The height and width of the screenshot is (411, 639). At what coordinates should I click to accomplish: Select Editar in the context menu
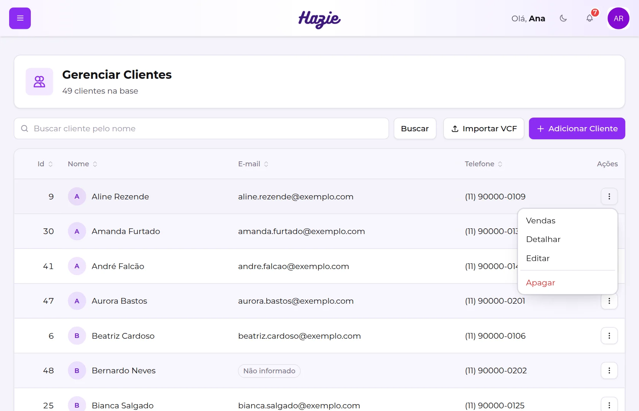click(x=567, y=258)
